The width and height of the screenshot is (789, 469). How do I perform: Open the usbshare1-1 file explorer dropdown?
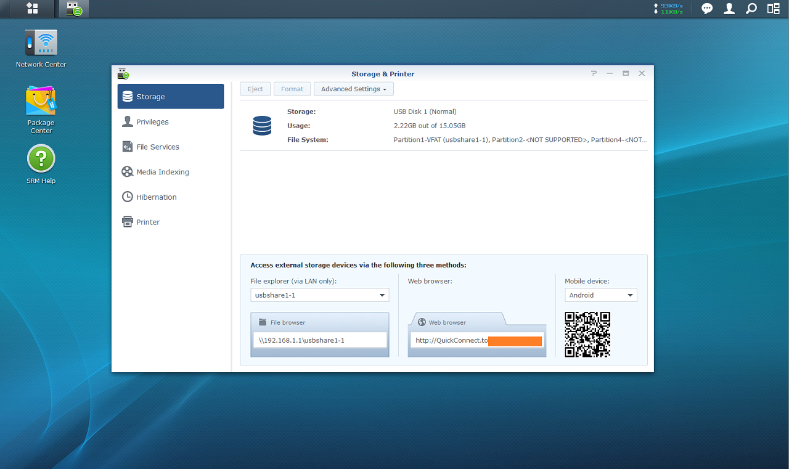[320, 295]
